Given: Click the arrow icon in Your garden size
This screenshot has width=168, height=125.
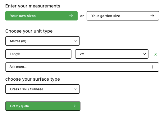Looking at the screenshot, I should click(x=152, y=16).
